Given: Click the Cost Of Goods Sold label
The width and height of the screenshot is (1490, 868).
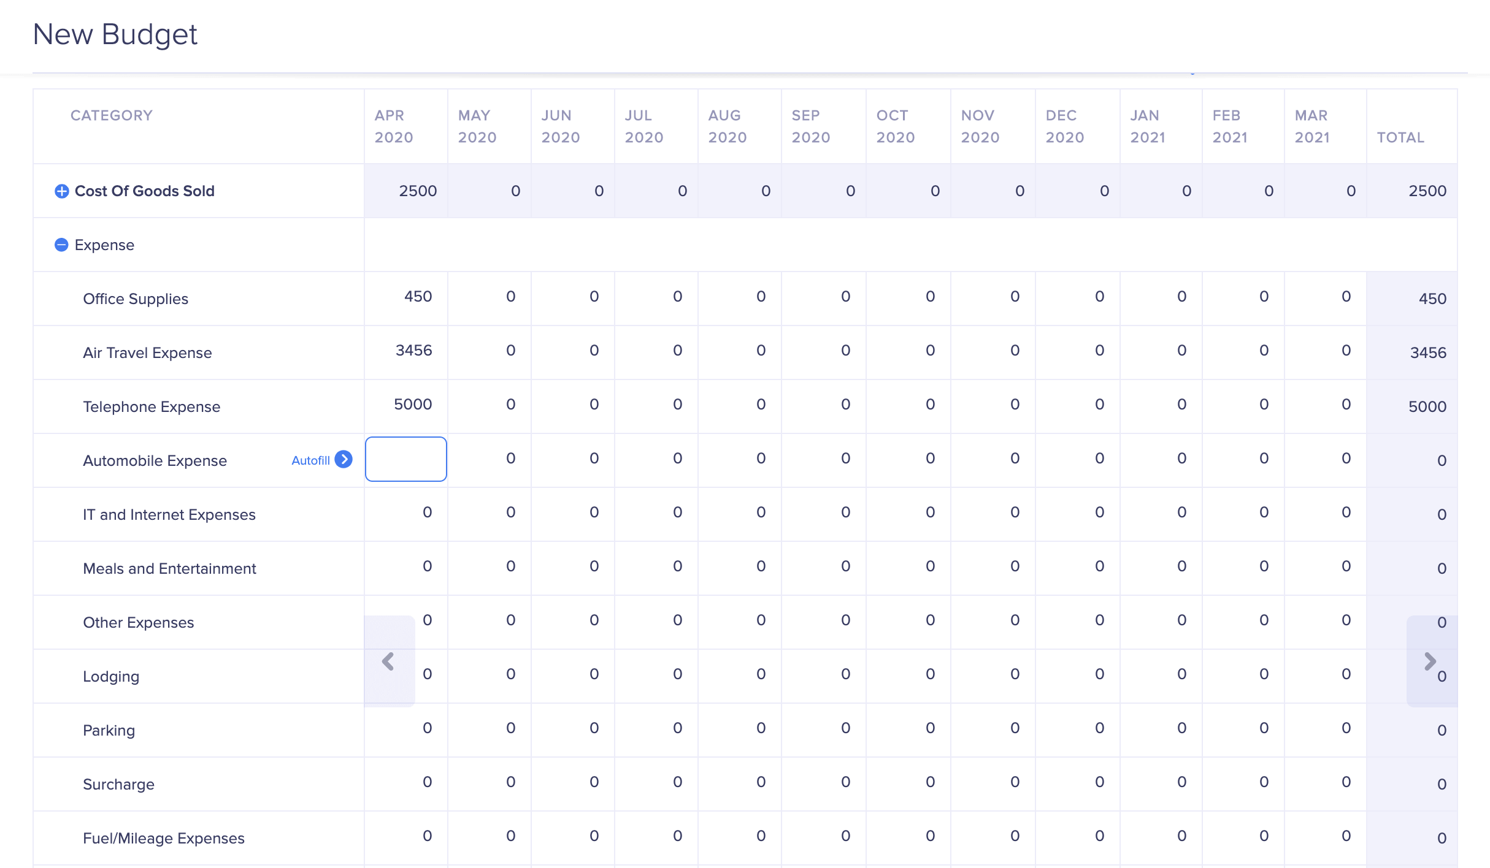Looking at the screenshot, I should [x=145, y=191].
